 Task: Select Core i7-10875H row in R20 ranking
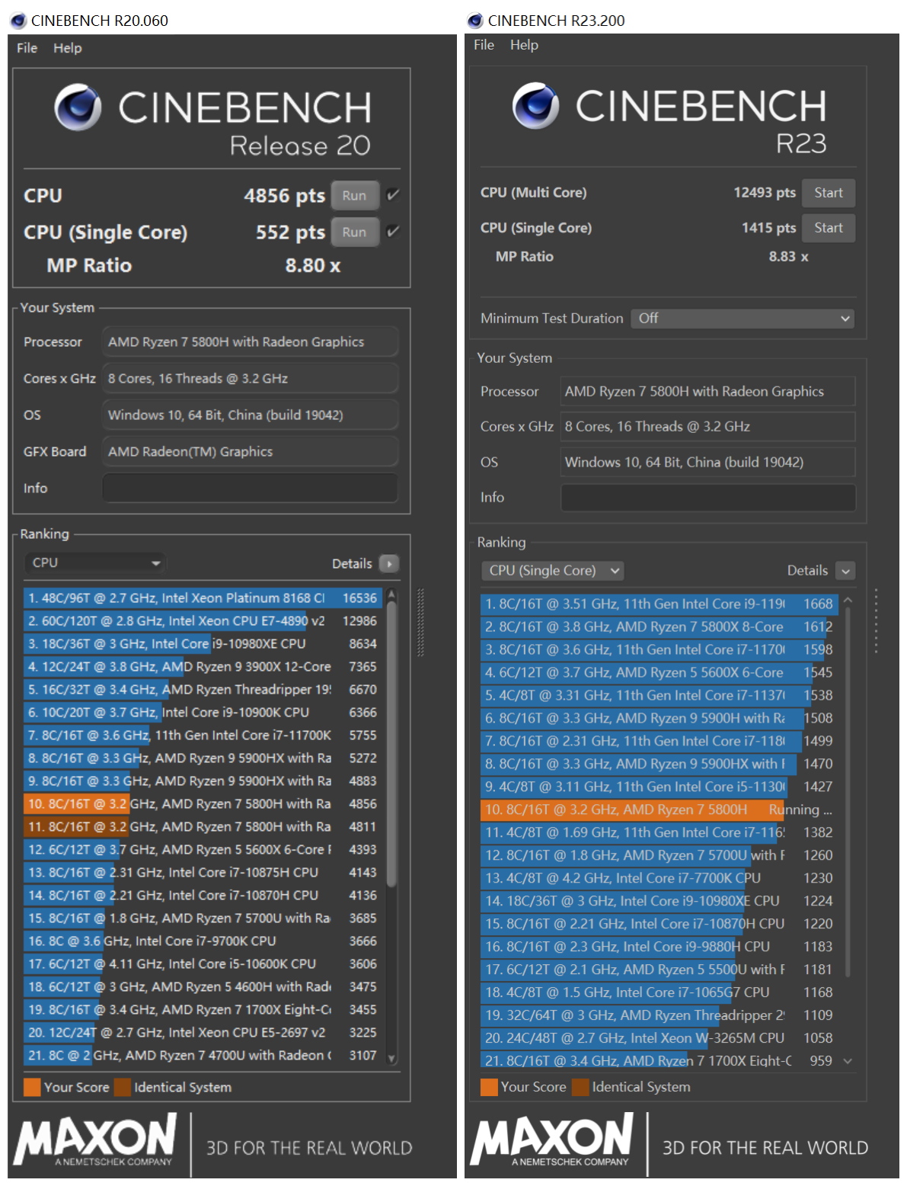point(203,873)
